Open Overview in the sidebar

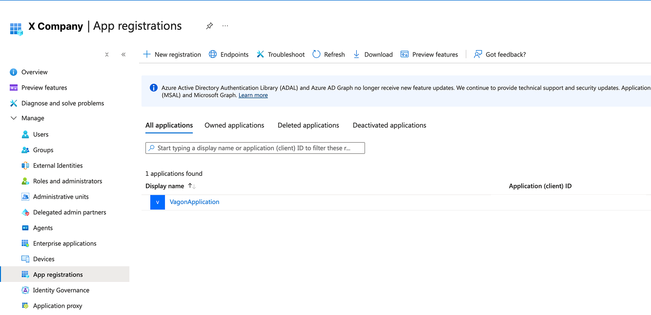coord(35,72)
